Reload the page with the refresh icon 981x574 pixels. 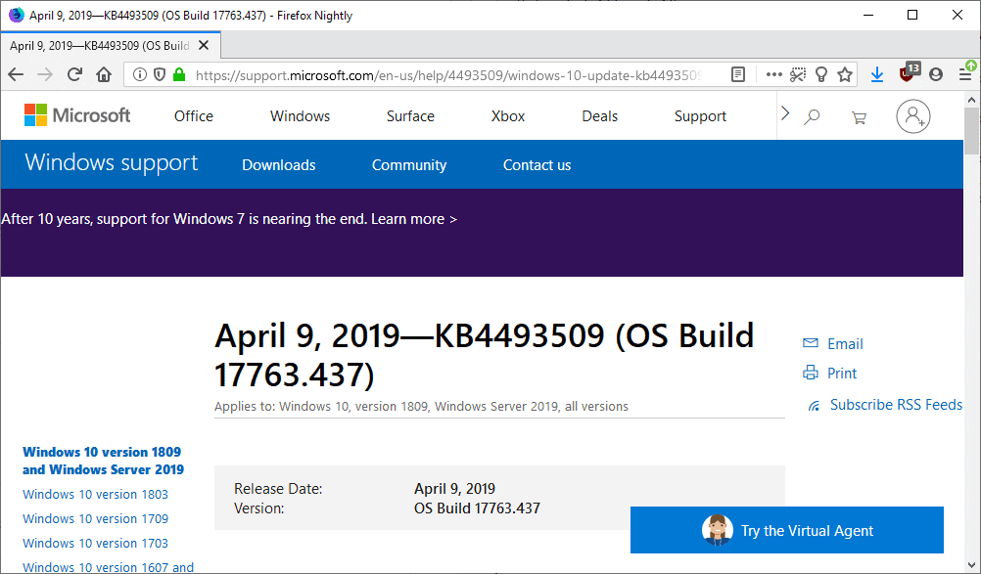[74, 73]
